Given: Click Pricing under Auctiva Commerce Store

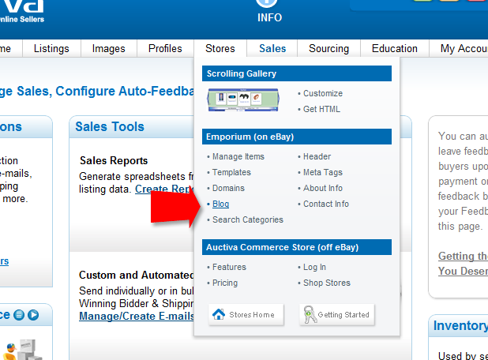Looking at the screenshot, I should (225, 283).
